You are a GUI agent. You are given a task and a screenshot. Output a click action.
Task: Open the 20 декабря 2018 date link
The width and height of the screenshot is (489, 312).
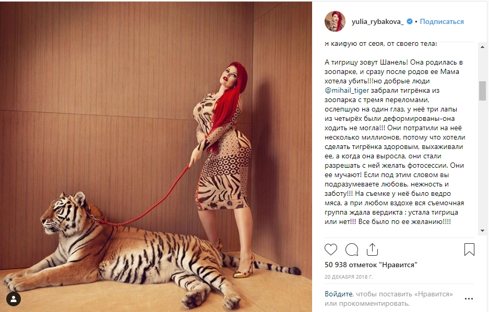point(349,277)
